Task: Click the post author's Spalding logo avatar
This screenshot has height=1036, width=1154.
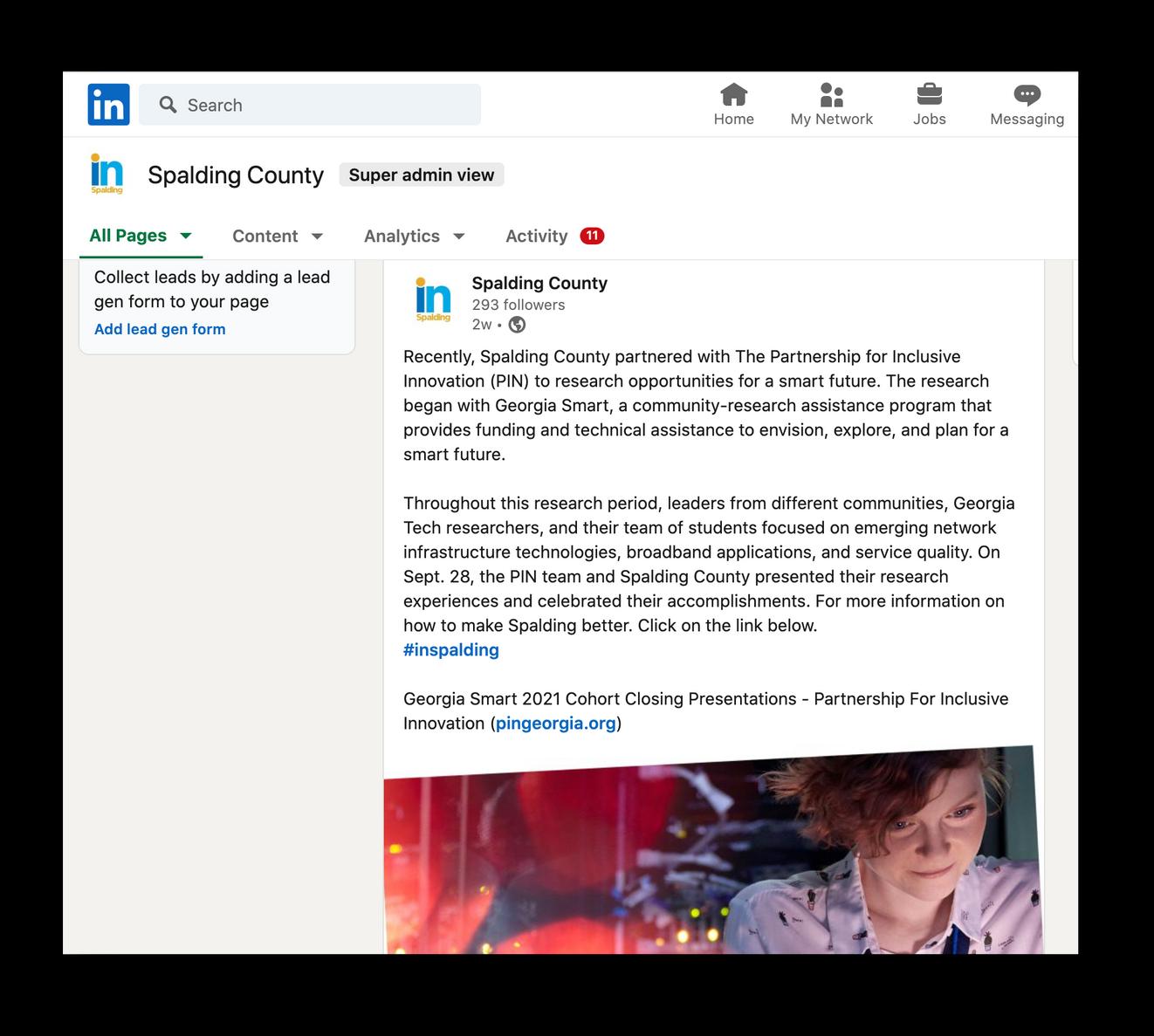Action: [x=433, y=300]
